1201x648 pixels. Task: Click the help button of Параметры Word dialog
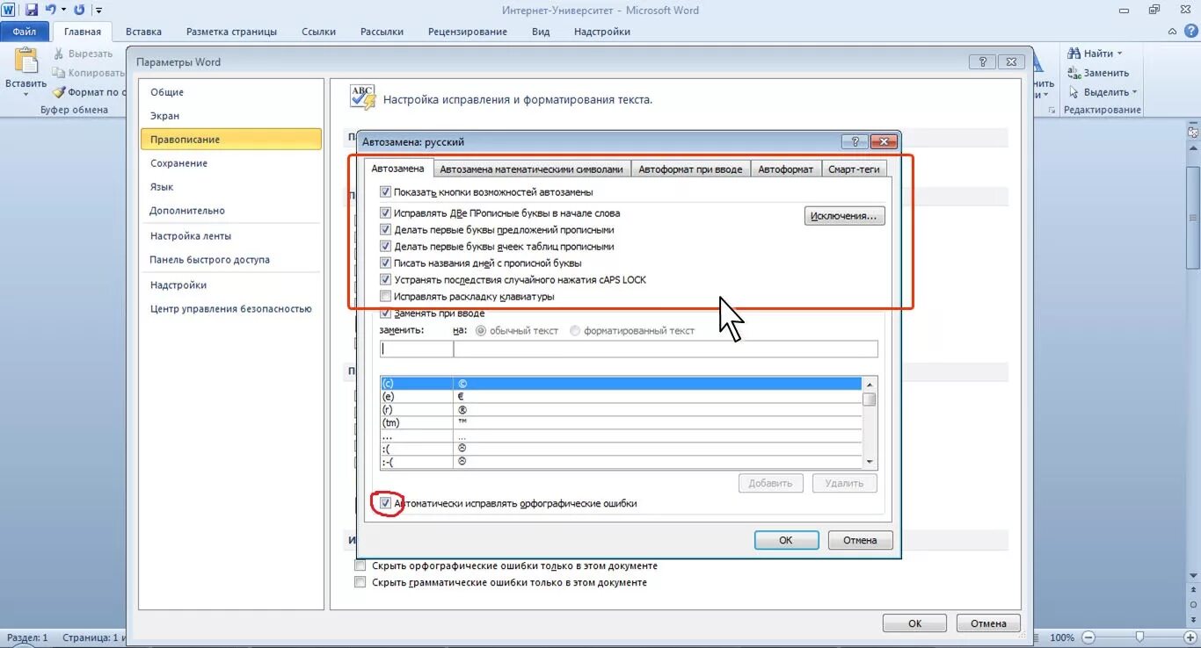click(x=982, y=62)
